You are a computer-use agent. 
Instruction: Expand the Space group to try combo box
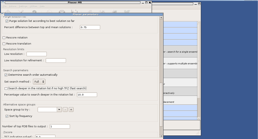click(59, 110)
